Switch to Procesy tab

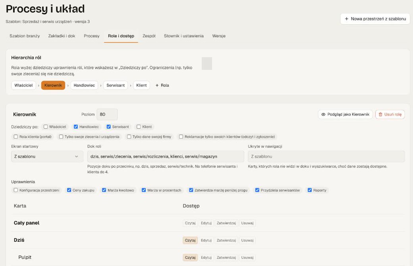[x=92, y=36]
